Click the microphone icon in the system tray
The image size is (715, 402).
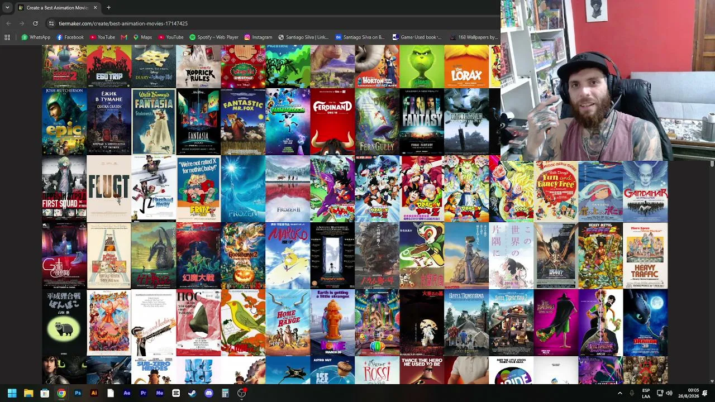[x=632, y=393]
